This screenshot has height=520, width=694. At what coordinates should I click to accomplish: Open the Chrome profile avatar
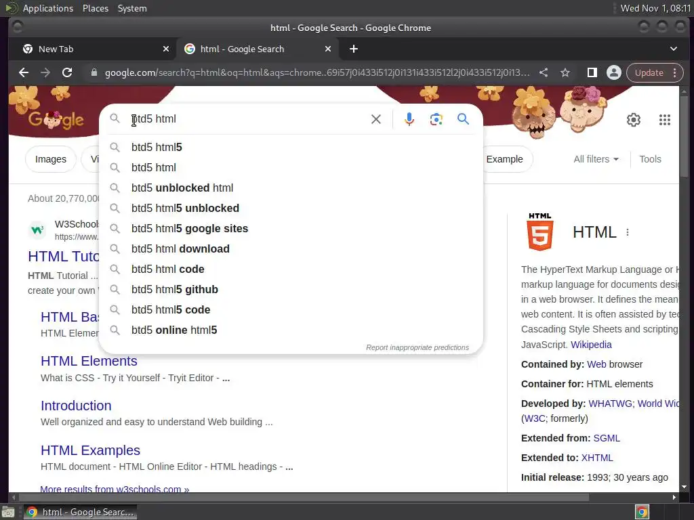click(x=614, y=72)
